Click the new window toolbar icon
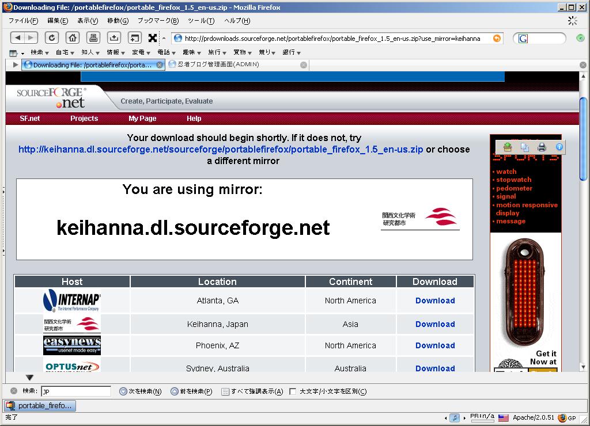The image size is (590, 426). pos(135,37)
